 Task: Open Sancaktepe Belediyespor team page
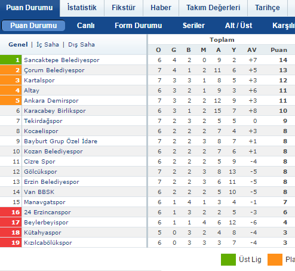pos(62,60)
